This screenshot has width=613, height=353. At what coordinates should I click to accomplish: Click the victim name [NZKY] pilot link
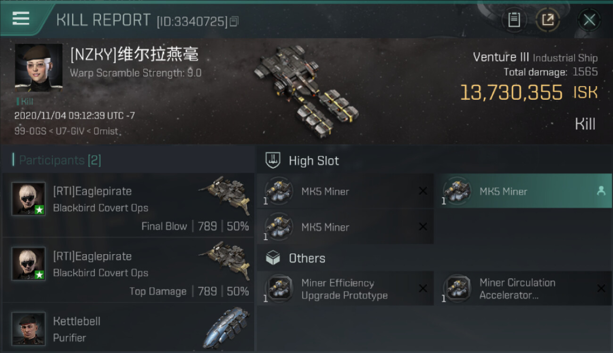tap(134, 54)
